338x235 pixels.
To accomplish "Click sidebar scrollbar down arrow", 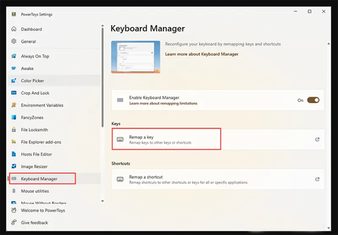I will pos(103,201).
